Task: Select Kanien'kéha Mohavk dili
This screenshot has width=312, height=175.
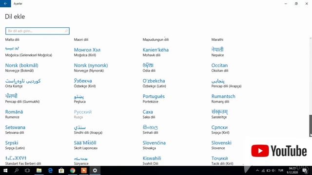Action: [x=156, y=52]
